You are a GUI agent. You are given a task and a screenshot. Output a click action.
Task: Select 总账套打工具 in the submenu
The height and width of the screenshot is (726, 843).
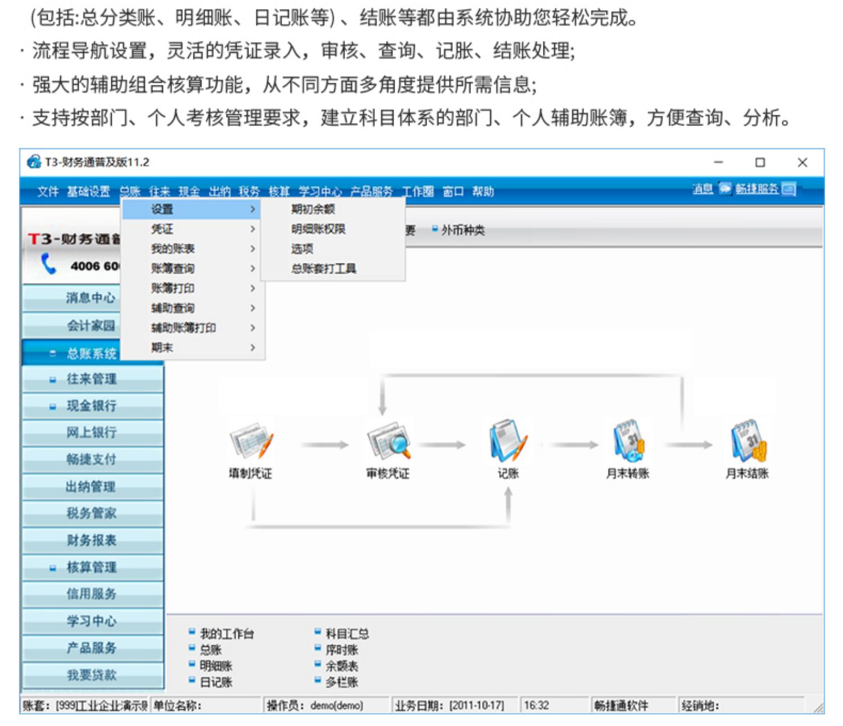(x=324, y=269)
